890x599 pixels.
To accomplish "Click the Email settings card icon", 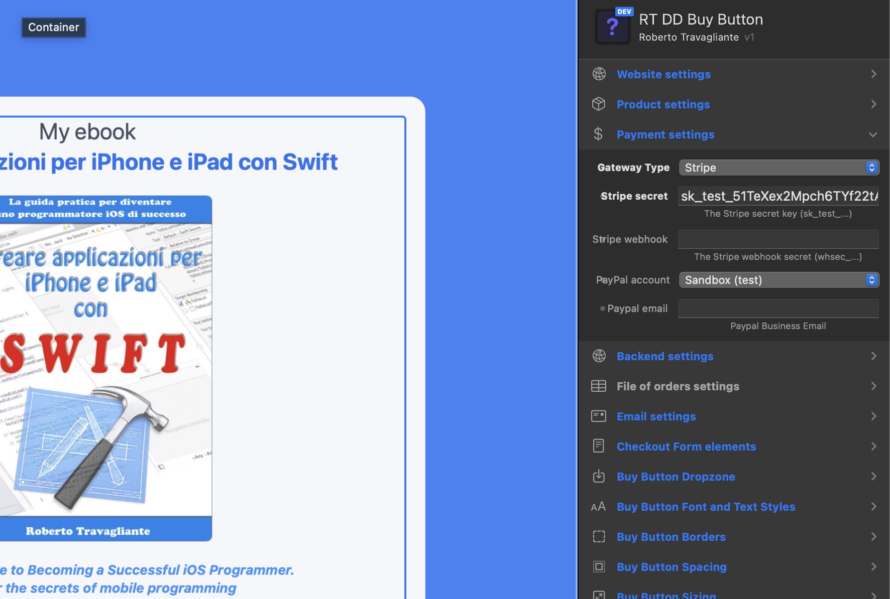I will (599, 416).
